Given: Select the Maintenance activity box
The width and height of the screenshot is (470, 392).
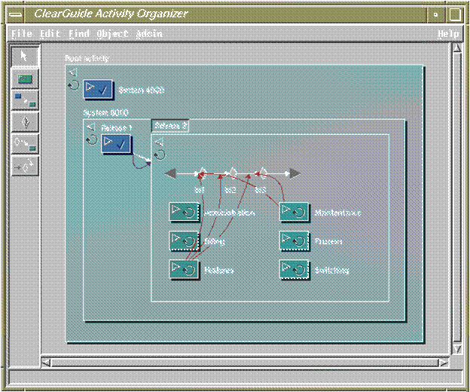Looking at the screenshot, I should pos(294,212).
